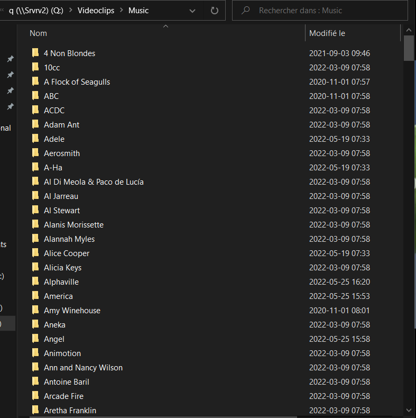Click the scrollbar up arrow

point(409,30)
